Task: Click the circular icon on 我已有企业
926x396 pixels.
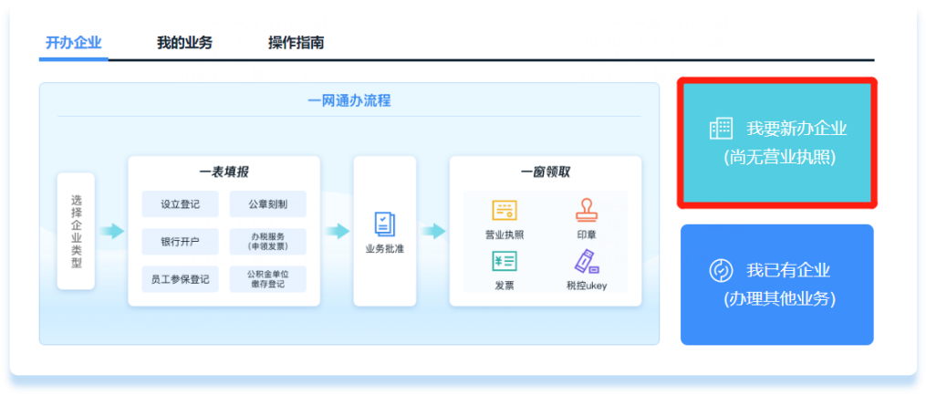Action: (721, 270)
